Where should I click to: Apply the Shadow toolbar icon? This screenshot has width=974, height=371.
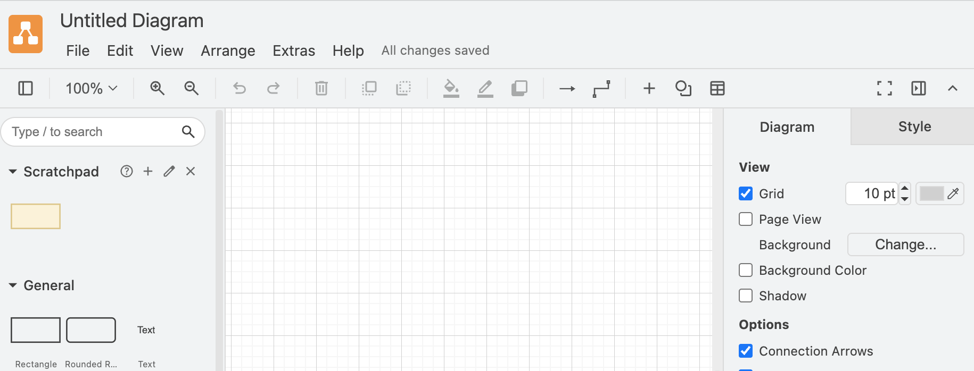click(520, 88)
